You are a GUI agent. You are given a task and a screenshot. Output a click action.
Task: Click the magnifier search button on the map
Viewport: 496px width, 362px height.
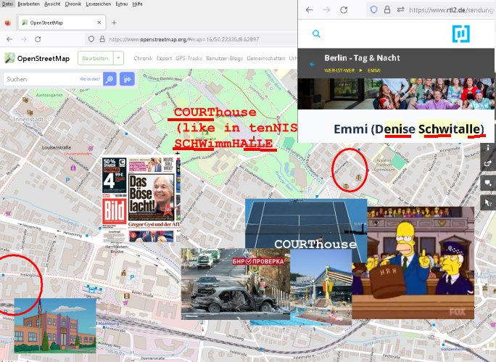pos(109,79)
